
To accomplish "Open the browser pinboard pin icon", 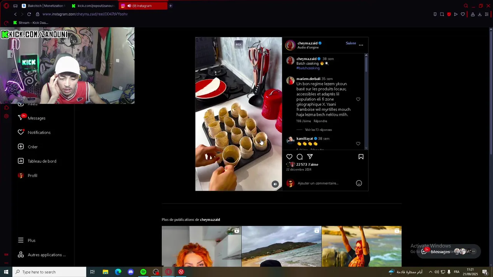I will point(435,14).
